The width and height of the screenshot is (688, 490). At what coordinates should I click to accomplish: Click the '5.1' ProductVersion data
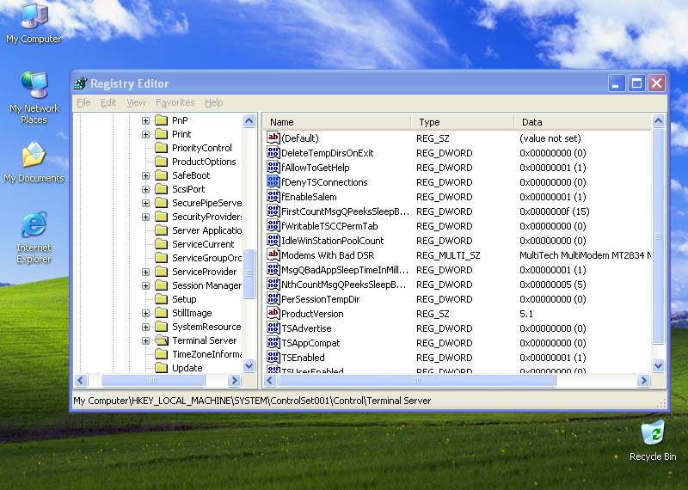pyautogui.click(x=525, y=314)
